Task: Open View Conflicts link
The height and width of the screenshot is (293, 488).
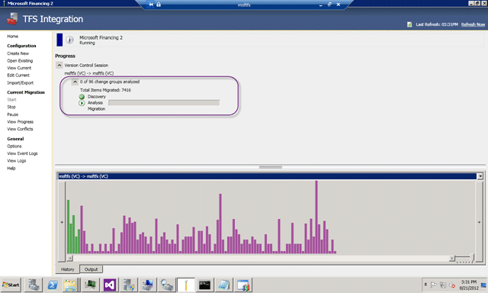Action: point(20,129)
